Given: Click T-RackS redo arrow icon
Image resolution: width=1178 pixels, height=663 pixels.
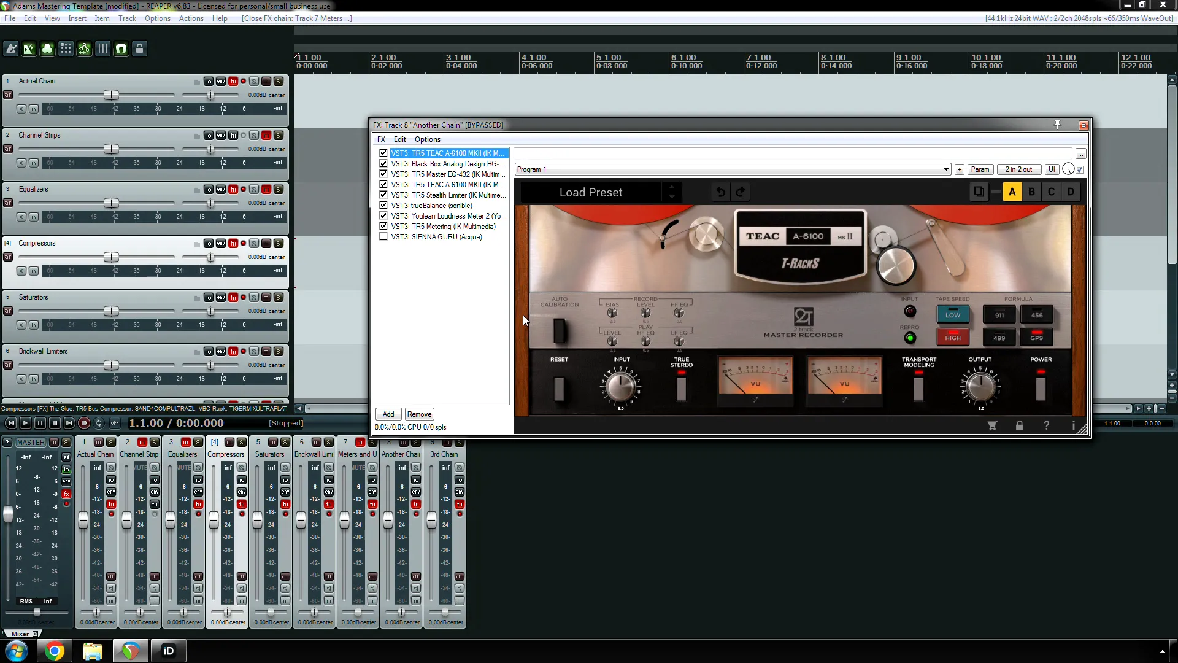Looking at the screenshot, I should coord(741,192).
